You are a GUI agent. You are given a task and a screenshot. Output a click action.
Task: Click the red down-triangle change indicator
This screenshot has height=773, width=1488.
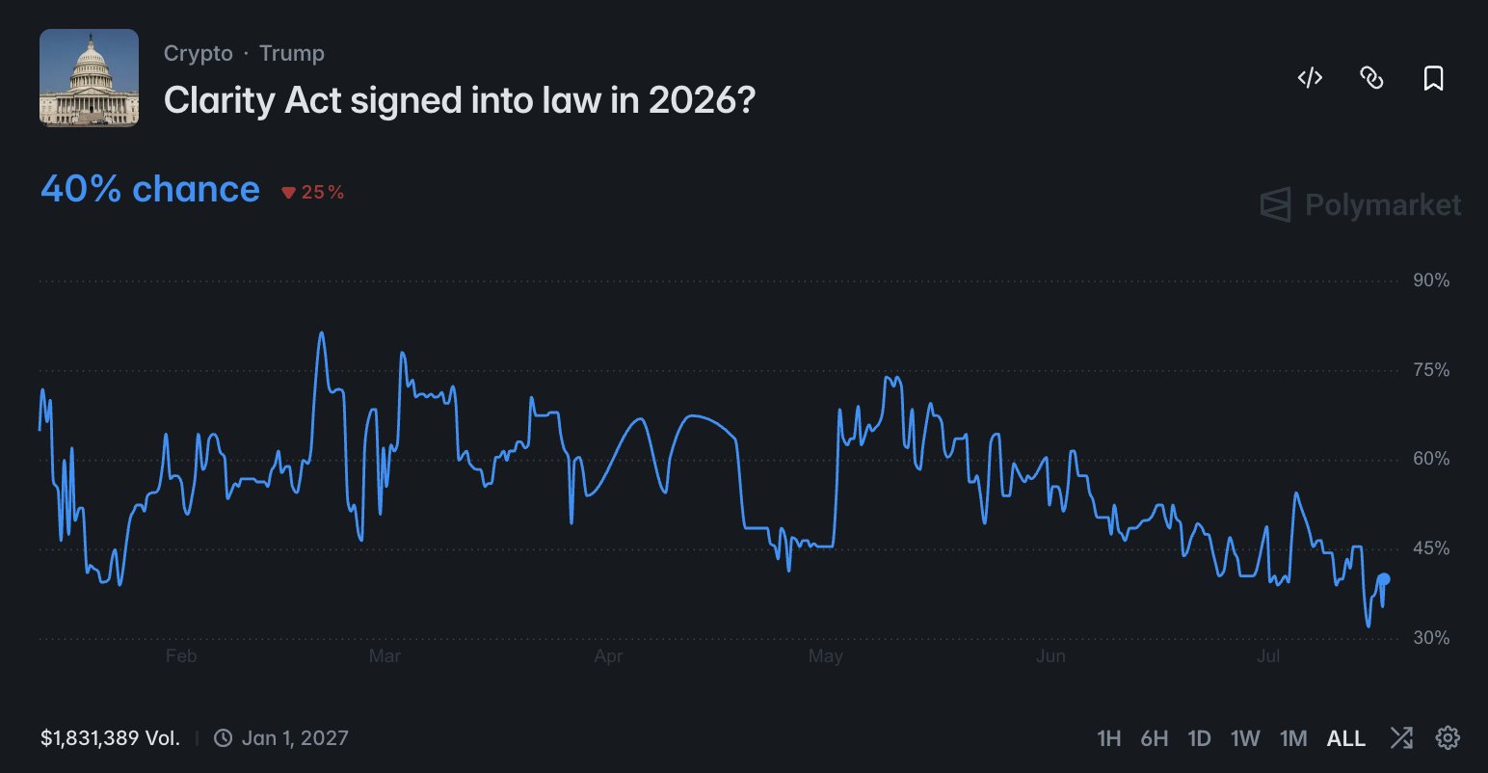pyautogui.click(x=288, y=193)
